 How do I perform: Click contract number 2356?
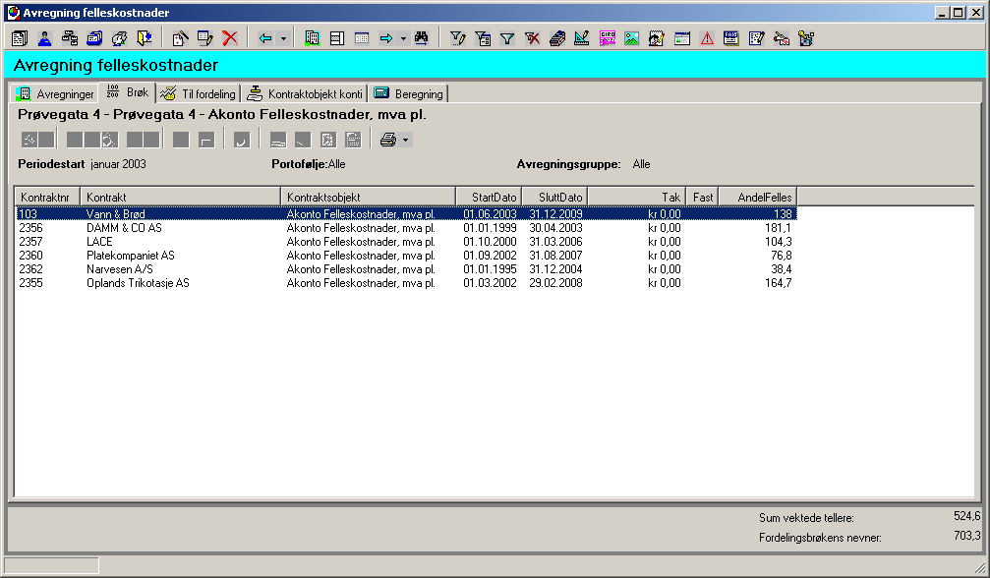(30, 228)
